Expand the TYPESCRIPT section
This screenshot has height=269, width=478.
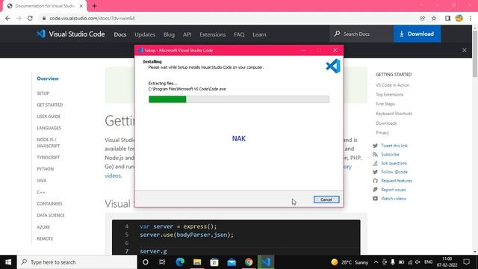pos(48,158)
